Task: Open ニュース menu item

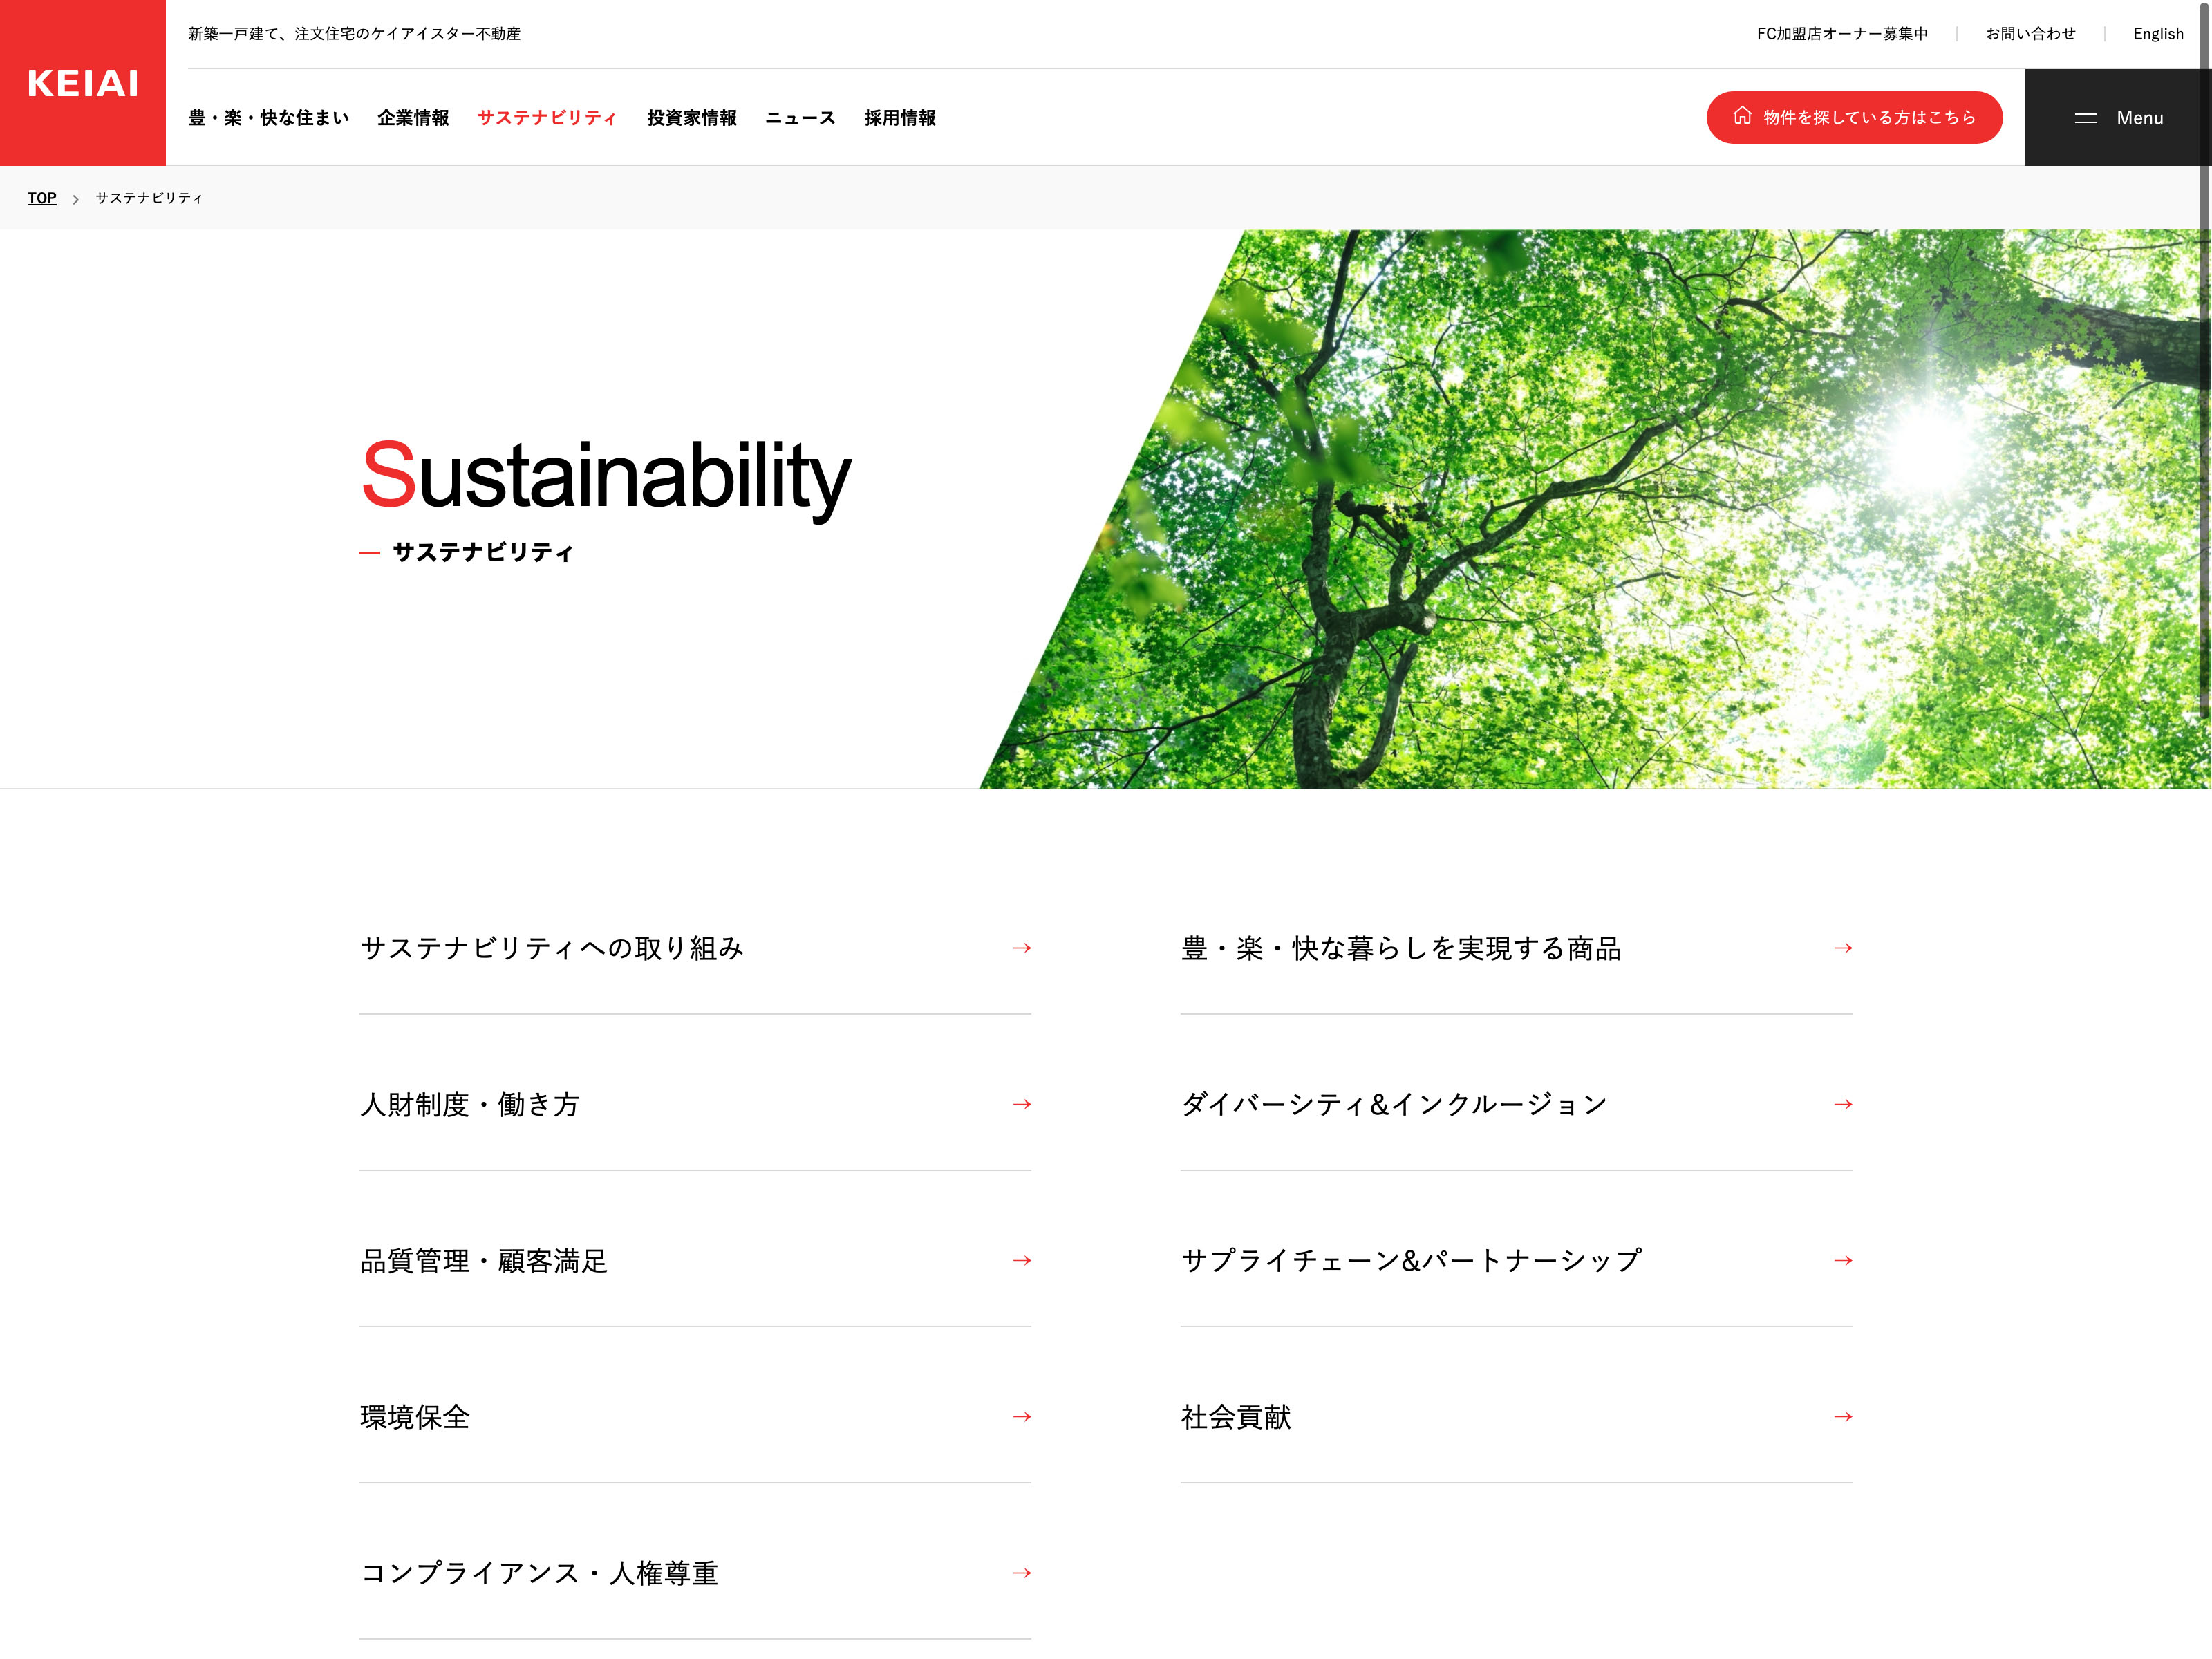Action: coord(800,118)
